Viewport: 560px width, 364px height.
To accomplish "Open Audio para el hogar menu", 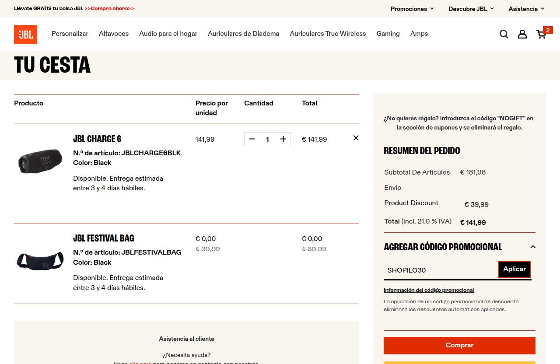I will point(168,34).
